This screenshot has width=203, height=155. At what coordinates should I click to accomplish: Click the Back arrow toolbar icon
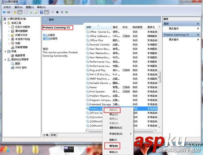[x=4, y=12]
